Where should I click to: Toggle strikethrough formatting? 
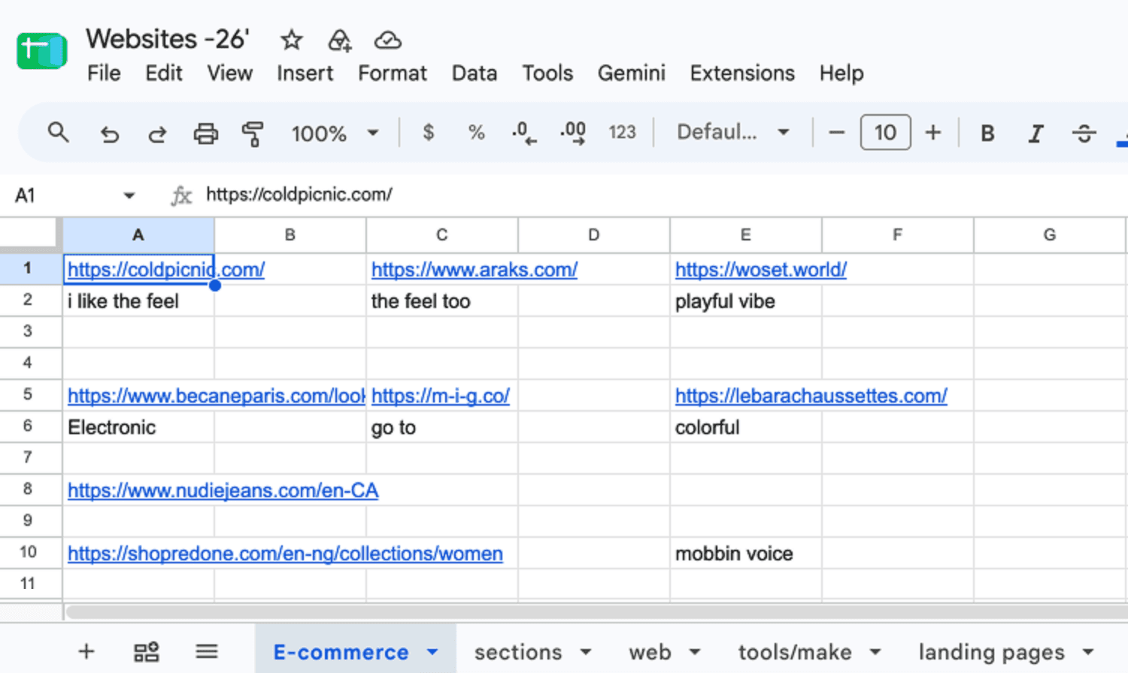pyautogui.click(x=1084, y=134)
